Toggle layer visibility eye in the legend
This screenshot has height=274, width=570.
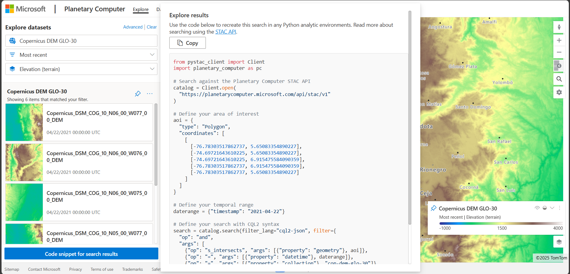point(537,208)
